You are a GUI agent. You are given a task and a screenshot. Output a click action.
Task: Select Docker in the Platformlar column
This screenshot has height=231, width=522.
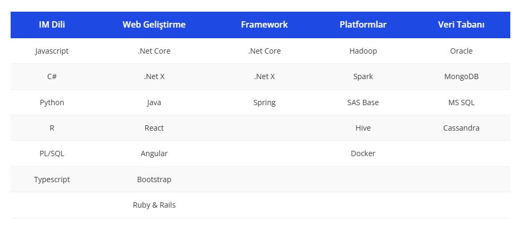pos(363,153)
